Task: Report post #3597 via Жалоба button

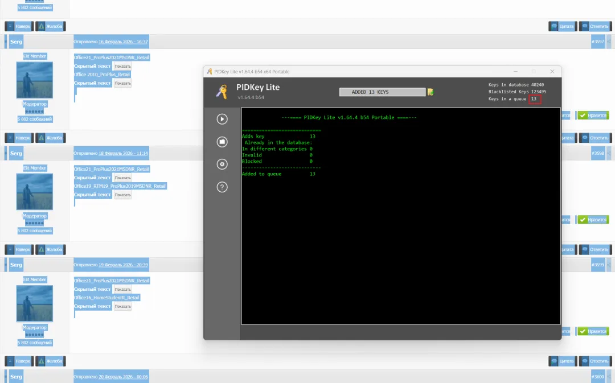Action: coord(51,138)
